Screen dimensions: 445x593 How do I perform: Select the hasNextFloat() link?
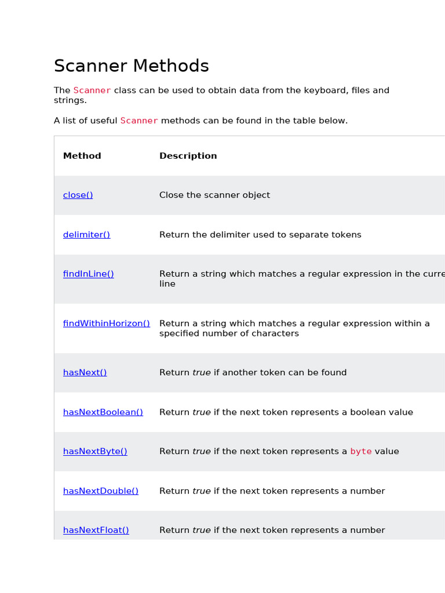(96, 530)
